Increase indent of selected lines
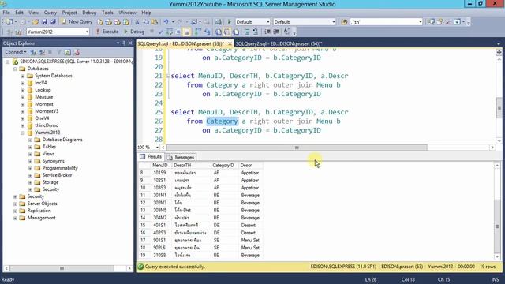 (276, 32)
